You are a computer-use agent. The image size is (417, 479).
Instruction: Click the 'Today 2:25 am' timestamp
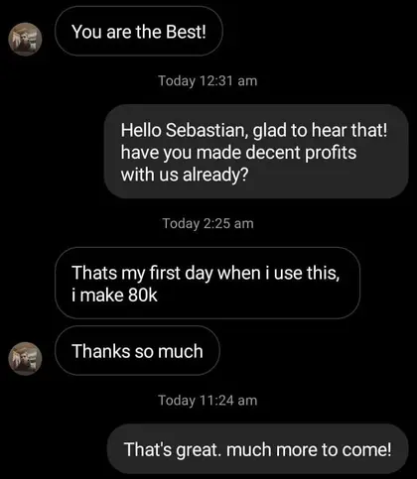(x=208, y=223)
